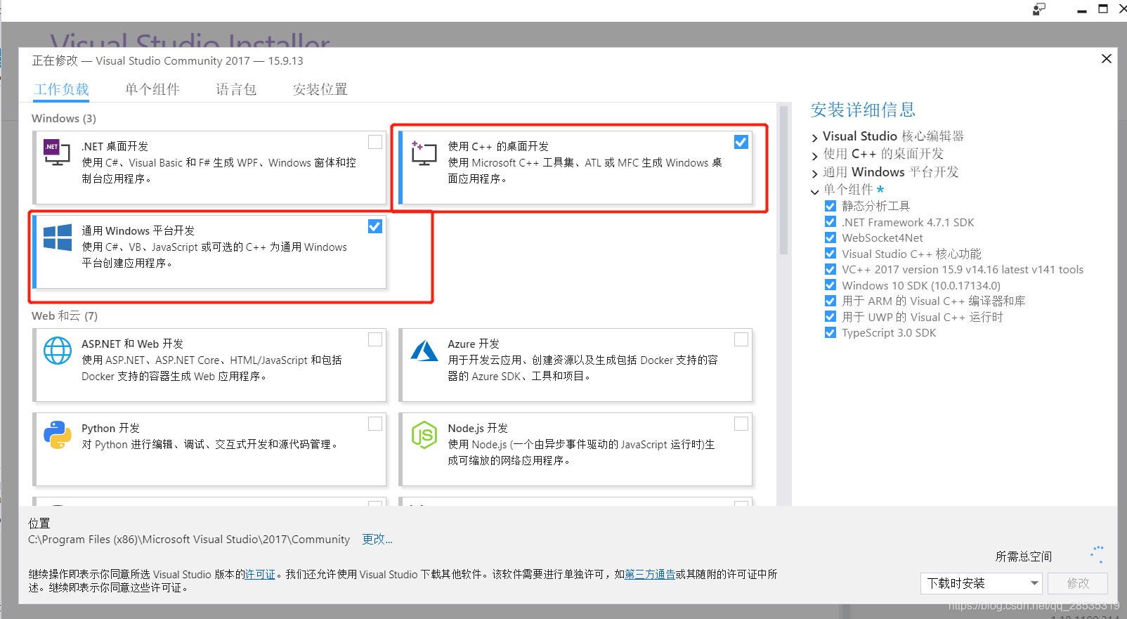Switch to the 语言包 tab
Viewport: 1127px width, 619px height.
(236, 89)
